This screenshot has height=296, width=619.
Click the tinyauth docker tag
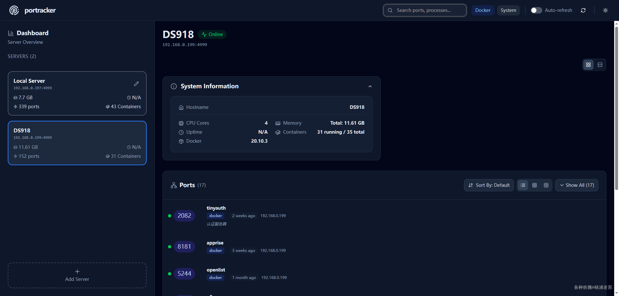click(216, 216)
